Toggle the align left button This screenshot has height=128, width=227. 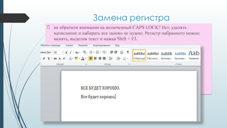click(x=91, y=58)
